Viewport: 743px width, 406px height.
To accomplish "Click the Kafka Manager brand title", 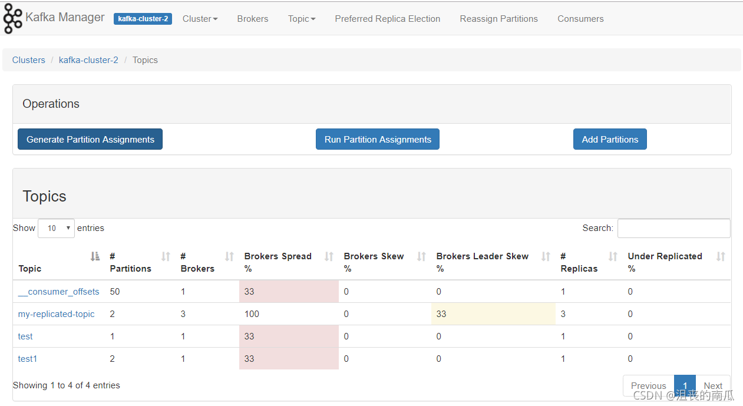I will (x=65, y=18).
